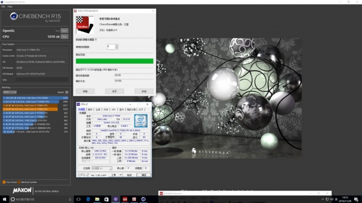Screen dimensions: 362x203
Task: Select ranking row 6C/12T Core i7-3930K
Action: click(35, 101)
